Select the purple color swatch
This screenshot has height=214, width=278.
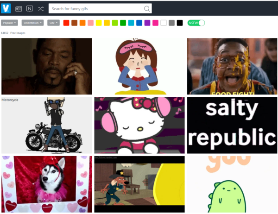[x=147, y=23]
